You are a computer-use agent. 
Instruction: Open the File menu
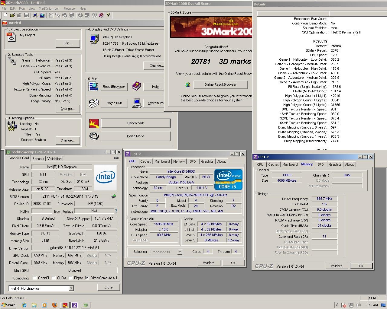pyautogui.click(x=4, y=8)
